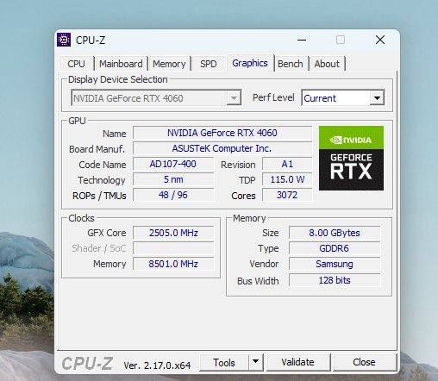Screen dimensions: 438x381
Task: Click the 8.00 GBytes memory size value
Action: pyautogui.click(x=335, y=233)
